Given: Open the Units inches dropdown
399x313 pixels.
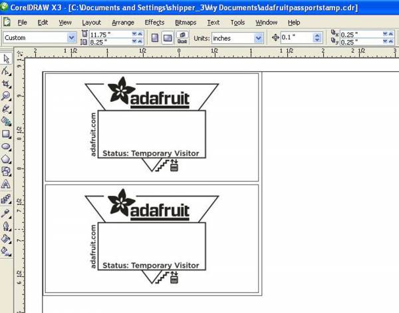Looking at the screenshot, I should 258,38.
